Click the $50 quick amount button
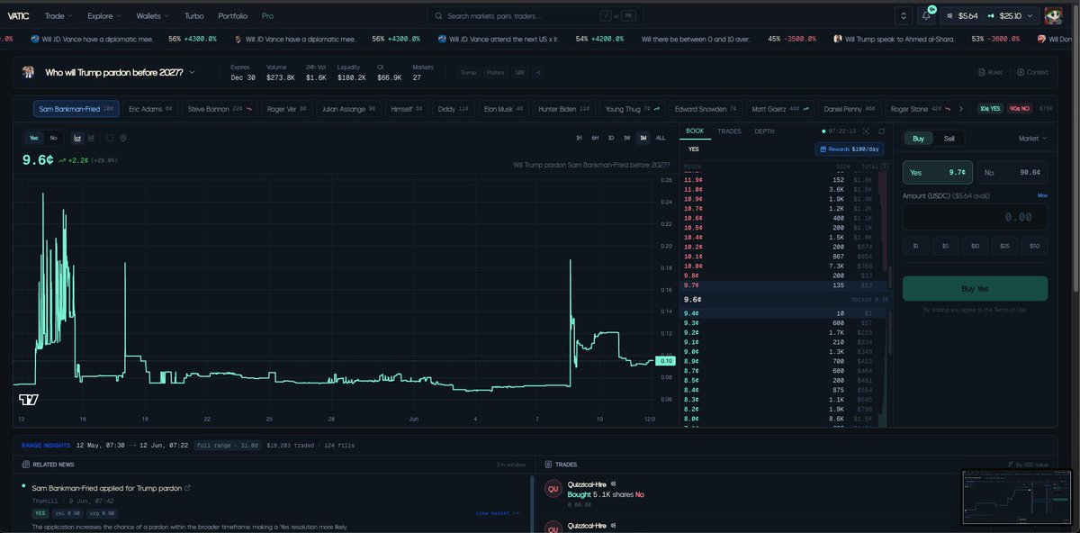Image resolution: width=1080 pixels, height=533 pixels. coord(1035,245)
